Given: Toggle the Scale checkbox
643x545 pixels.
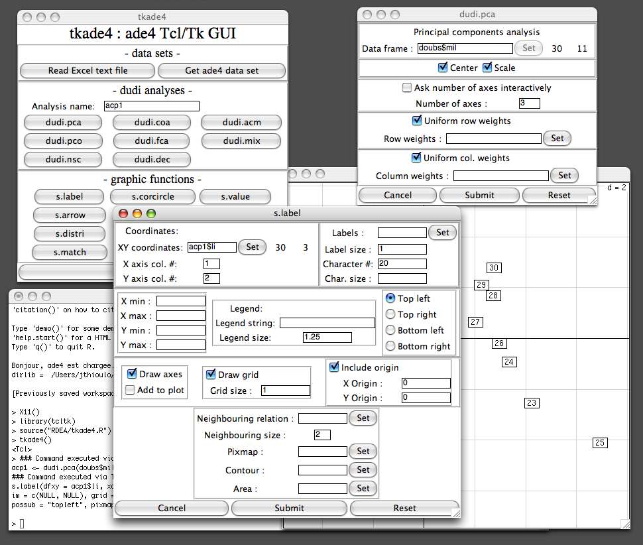Looking at the screenshot, I should point(487,68).
